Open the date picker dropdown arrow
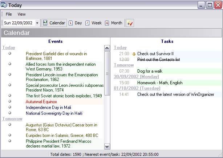223x158 pixels. (x=37, y=23)
